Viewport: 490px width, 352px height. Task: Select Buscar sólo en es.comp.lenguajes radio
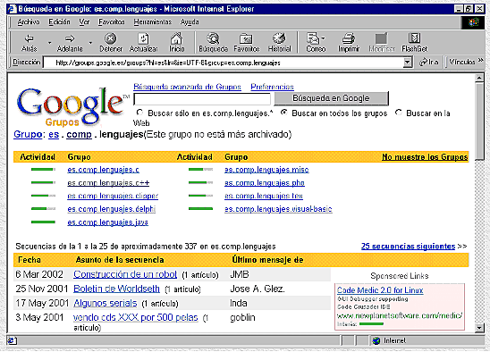pos(139,113)
